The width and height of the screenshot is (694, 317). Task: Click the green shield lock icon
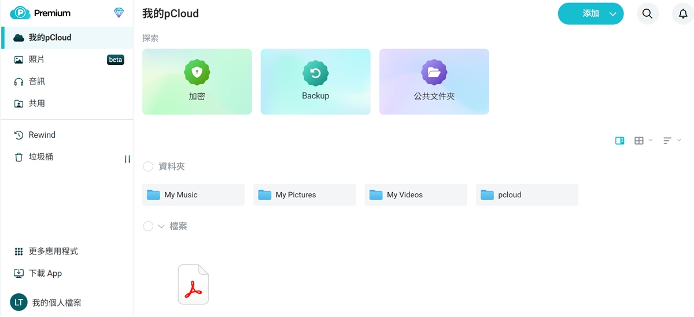click(197, 72)
